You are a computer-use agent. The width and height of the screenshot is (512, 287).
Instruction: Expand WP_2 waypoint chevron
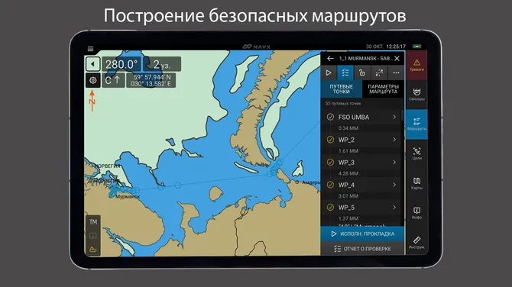(x=394, y=139)
